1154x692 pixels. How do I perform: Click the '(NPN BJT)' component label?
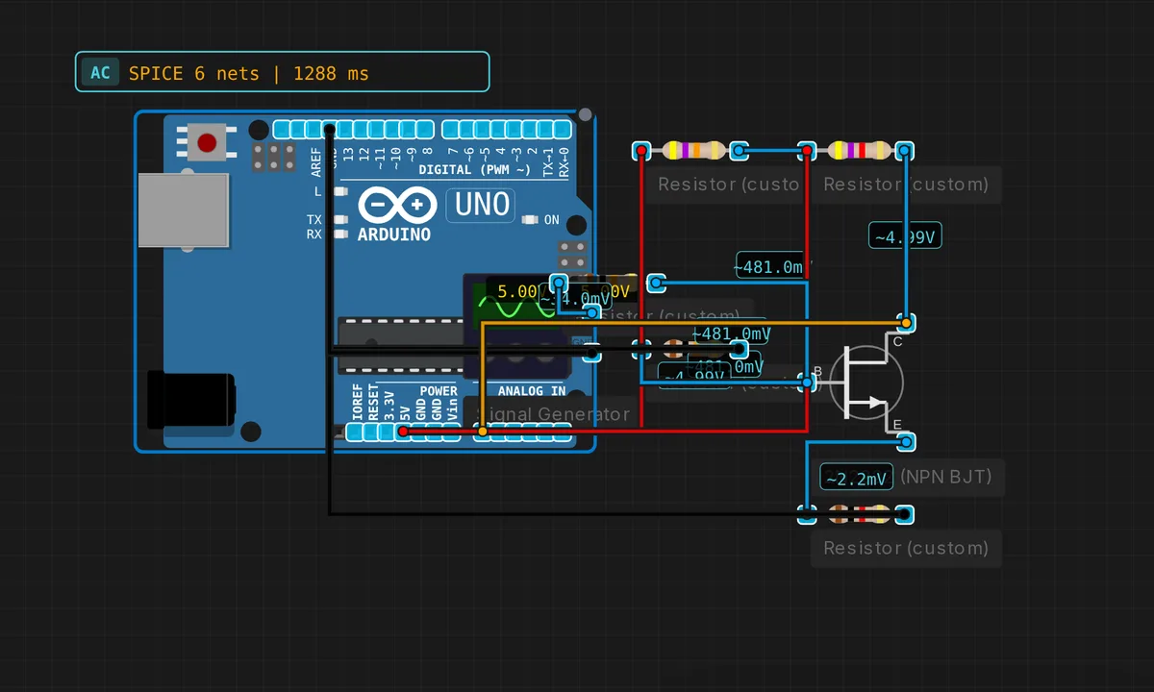pos(945,476)
